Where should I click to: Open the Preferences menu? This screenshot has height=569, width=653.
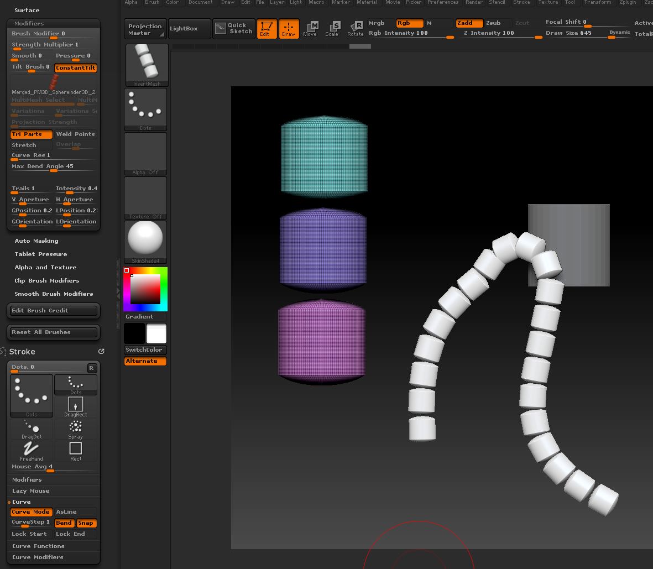click(443, 3)
